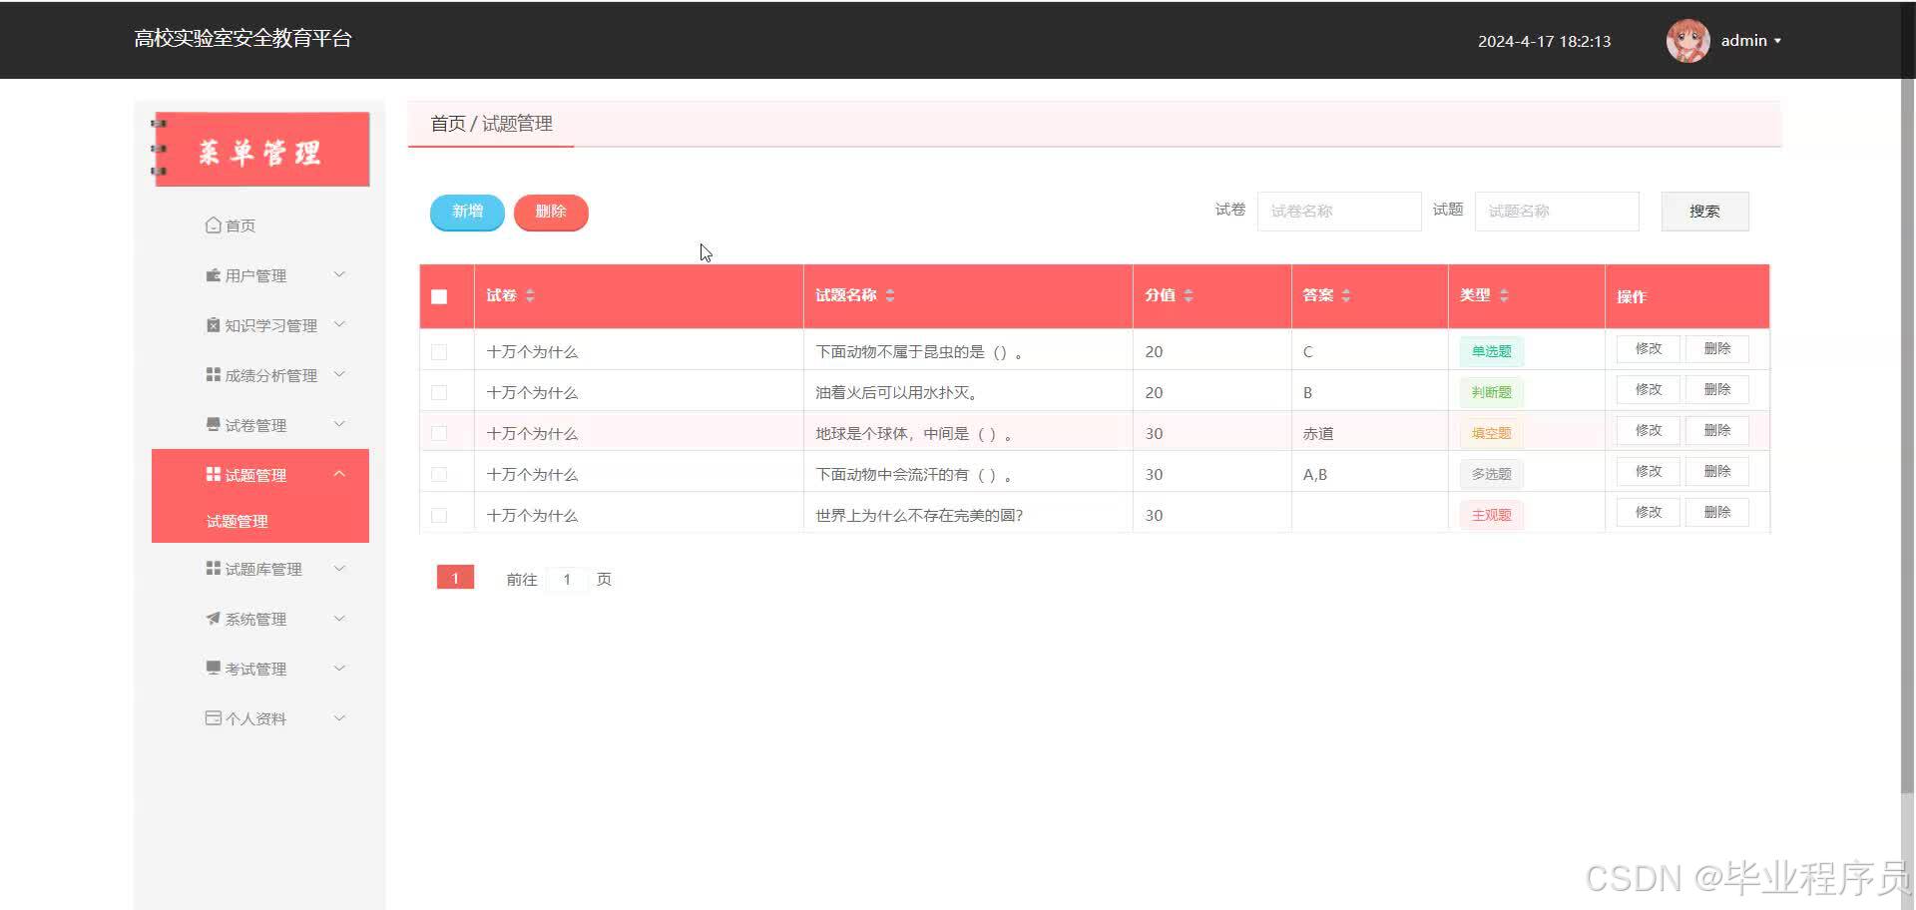The image size is (1916, 910).
Task: Click 删除 for the 单选题 row
Action: tap(1717, 349)
